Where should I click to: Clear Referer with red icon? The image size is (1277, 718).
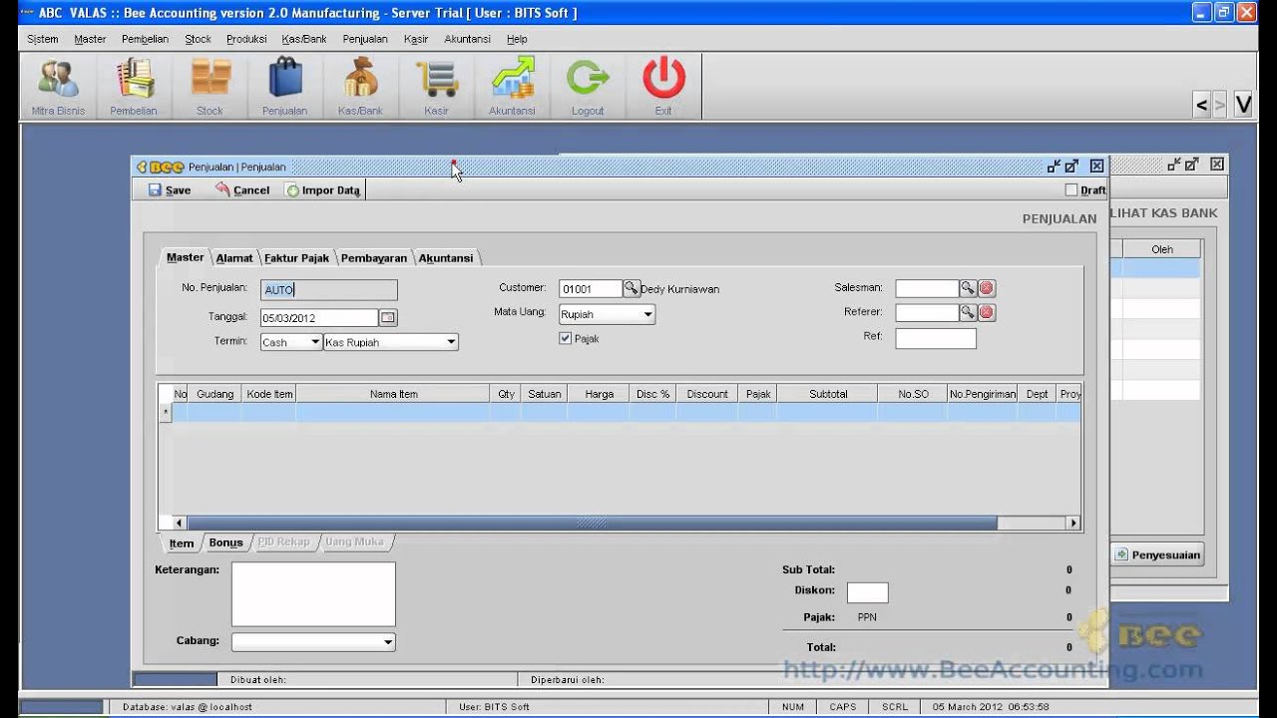click(x=987, y=312)
